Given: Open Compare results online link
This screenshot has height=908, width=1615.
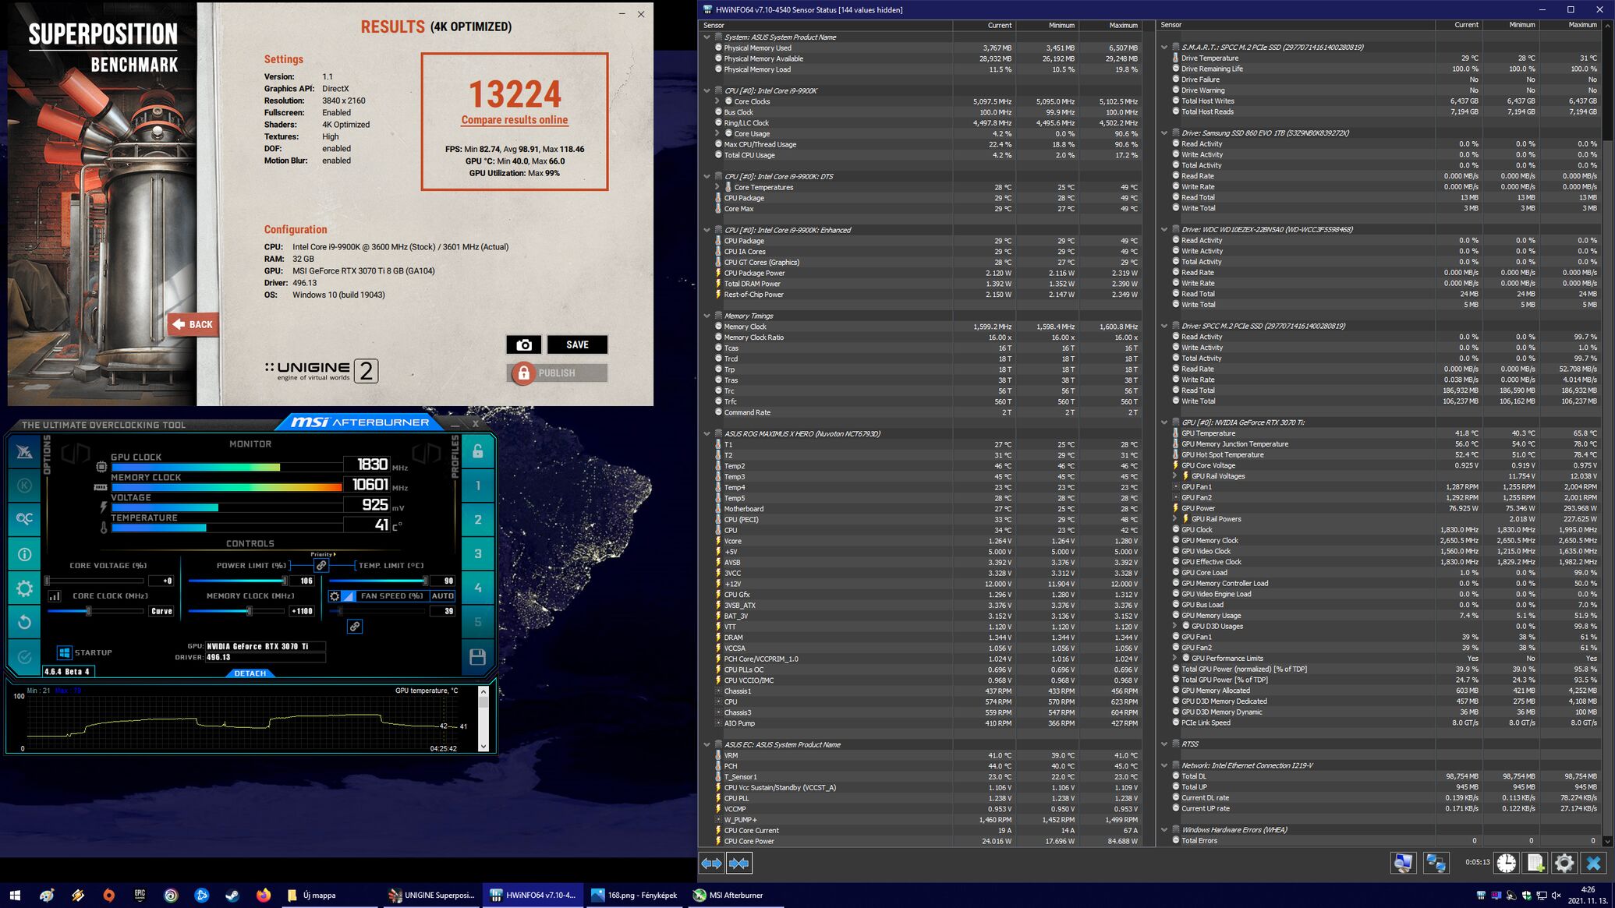Looking at the screenshot, I should (515, 120).
